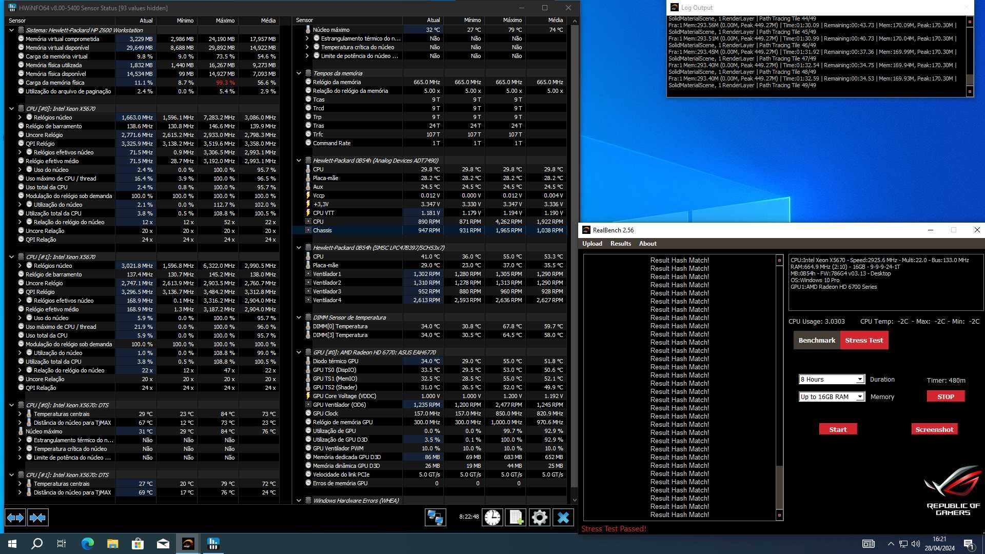Open File Explorer from the taskbar

pos(112,544)
